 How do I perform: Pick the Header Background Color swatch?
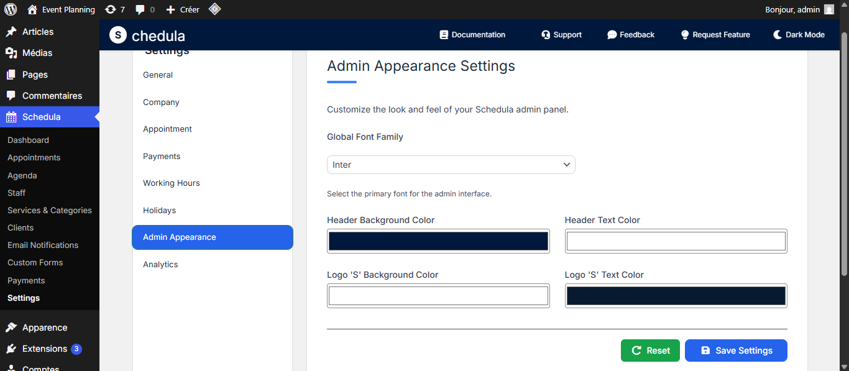438,241
